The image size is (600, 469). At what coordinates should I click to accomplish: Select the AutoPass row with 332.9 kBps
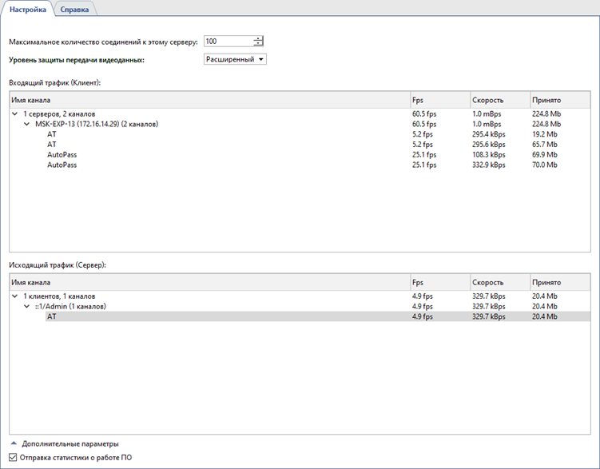pyautogui.click(x=62, y=165)
